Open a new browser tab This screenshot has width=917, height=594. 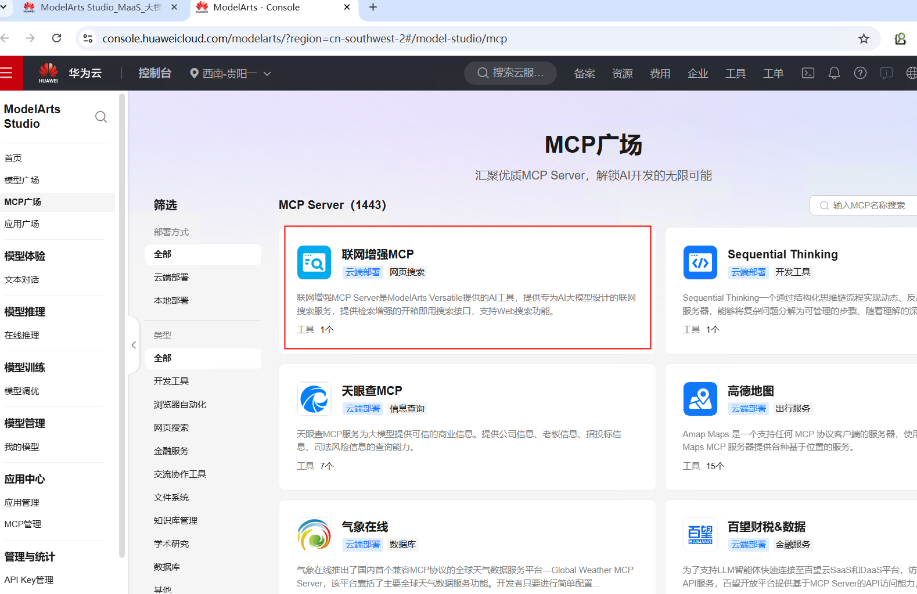point(373,8)
